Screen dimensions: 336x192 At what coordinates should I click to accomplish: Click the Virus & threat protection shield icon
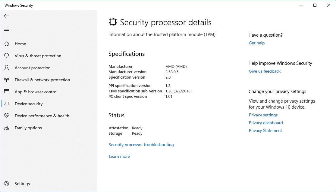tap(7, 56)
